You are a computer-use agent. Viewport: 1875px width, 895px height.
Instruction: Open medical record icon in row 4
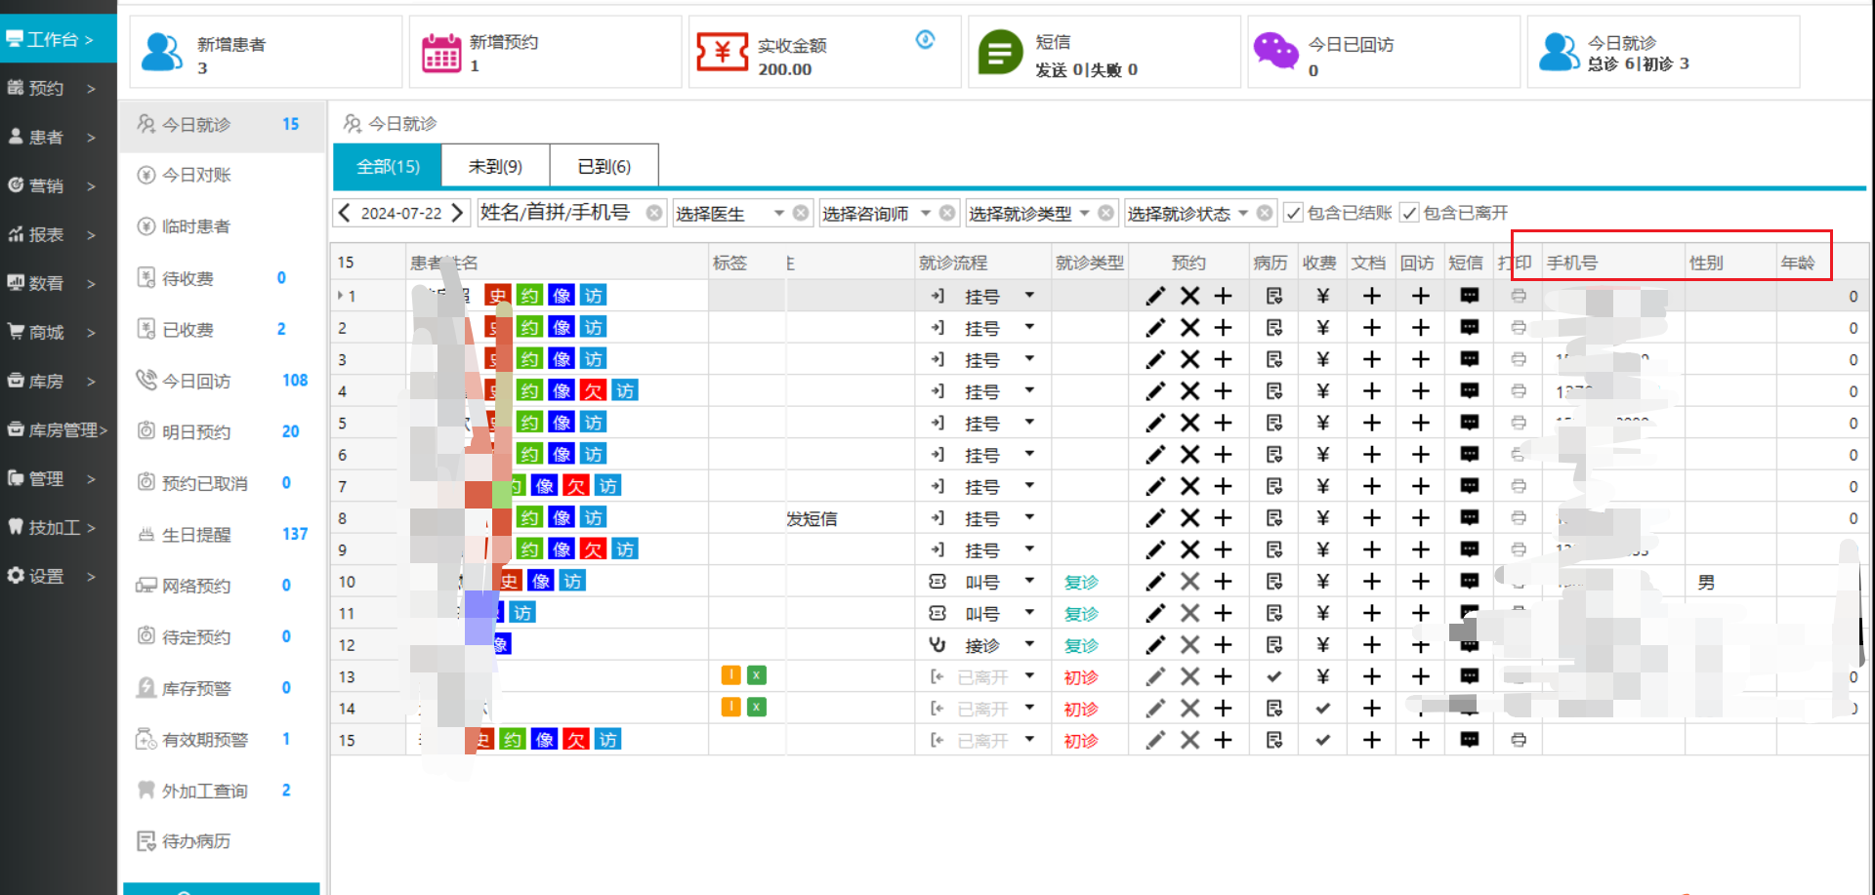pos(1274,391)
